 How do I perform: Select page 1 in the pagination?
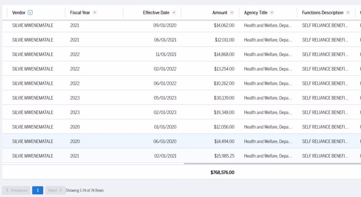[x=38, y=190]
